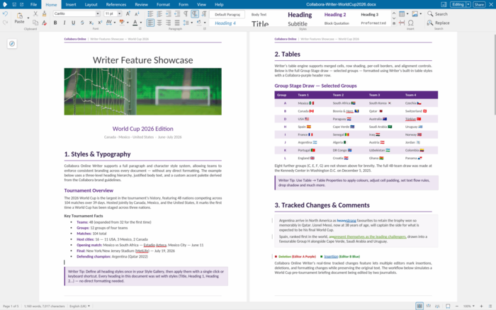Toggle Right-to-Left text direction
The height and width of the screenshot is (310, 496).
(x=204, y=13)
